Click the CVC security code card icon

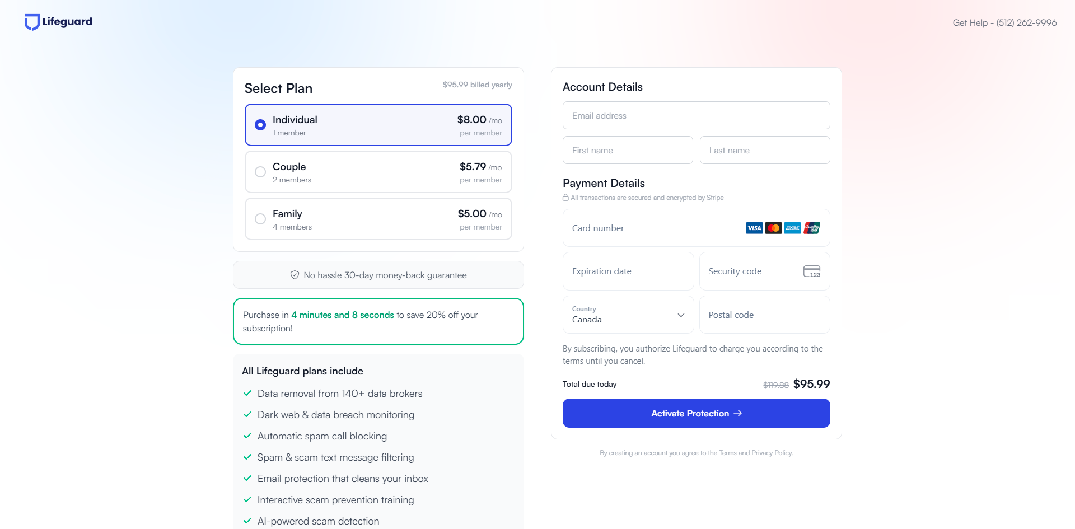811,271
